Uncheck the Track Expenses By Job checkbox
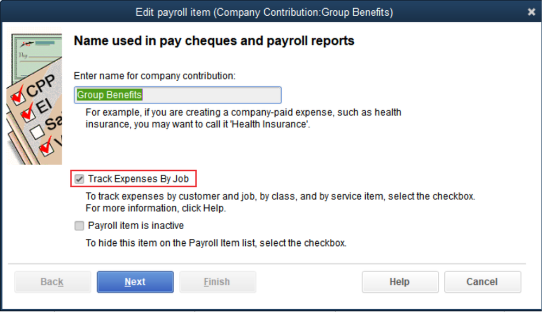 click(80, 178)
